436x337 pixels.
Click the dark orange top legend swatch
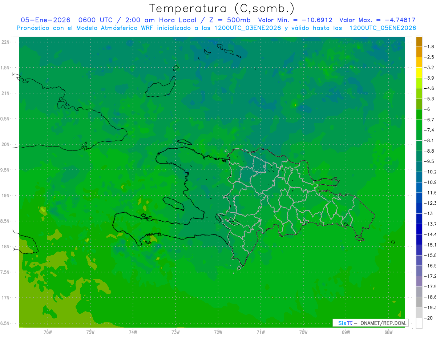[419, 41]
